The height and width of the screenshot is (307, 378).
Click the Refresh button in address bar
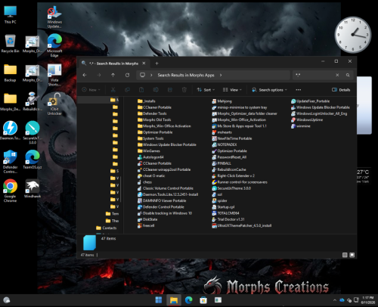pyautogui.click(x=127, y=75)
